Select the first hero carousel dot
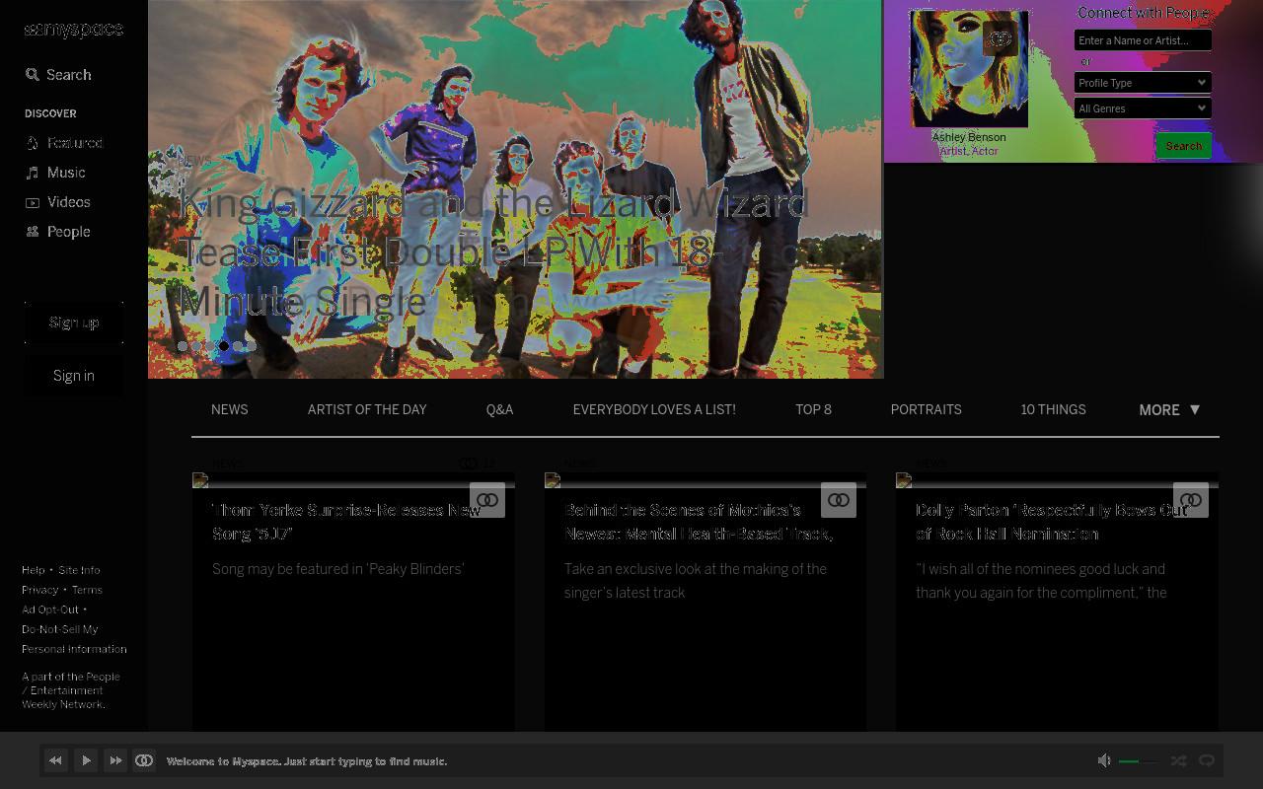The height and width of the screenshot is (789, 1263). tap(183, 346)
